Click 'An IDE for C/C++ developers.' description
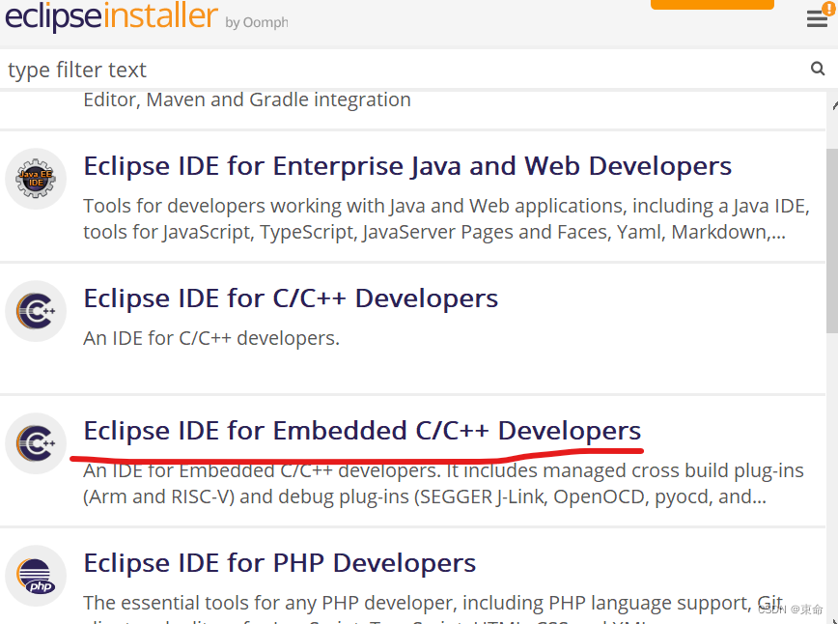 (x=211, y=338)
